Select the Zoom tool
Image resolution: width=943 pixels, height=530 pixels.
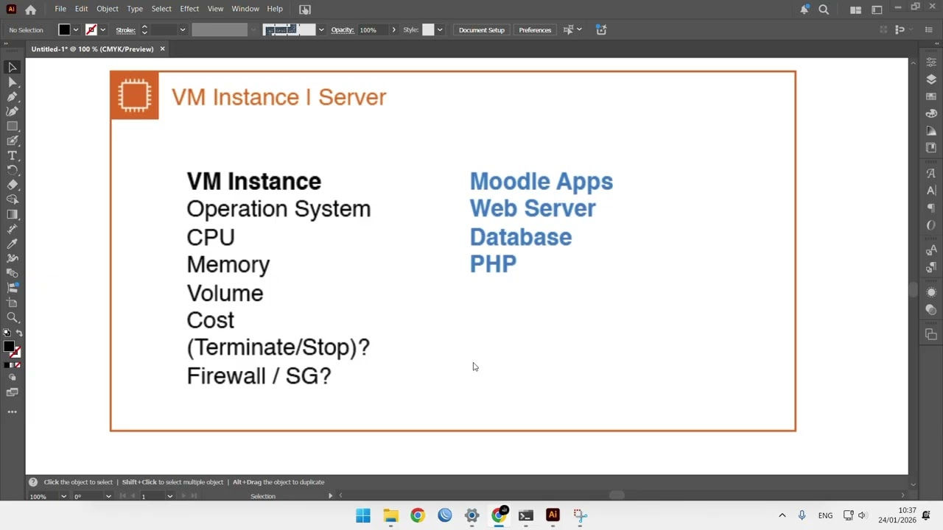[13, 317]
